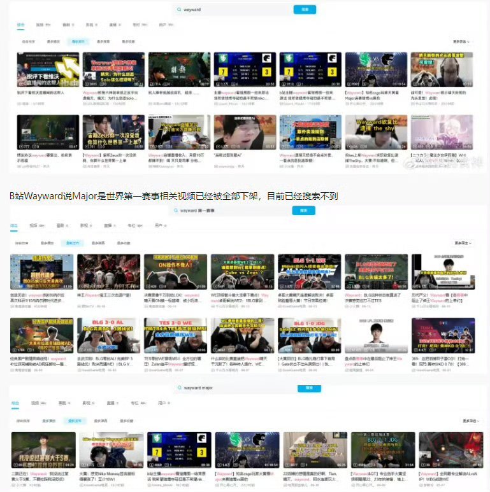Click the search field containing 'wayward major'
The width and height of the screenshot is (490, 492).
[235, 388]
